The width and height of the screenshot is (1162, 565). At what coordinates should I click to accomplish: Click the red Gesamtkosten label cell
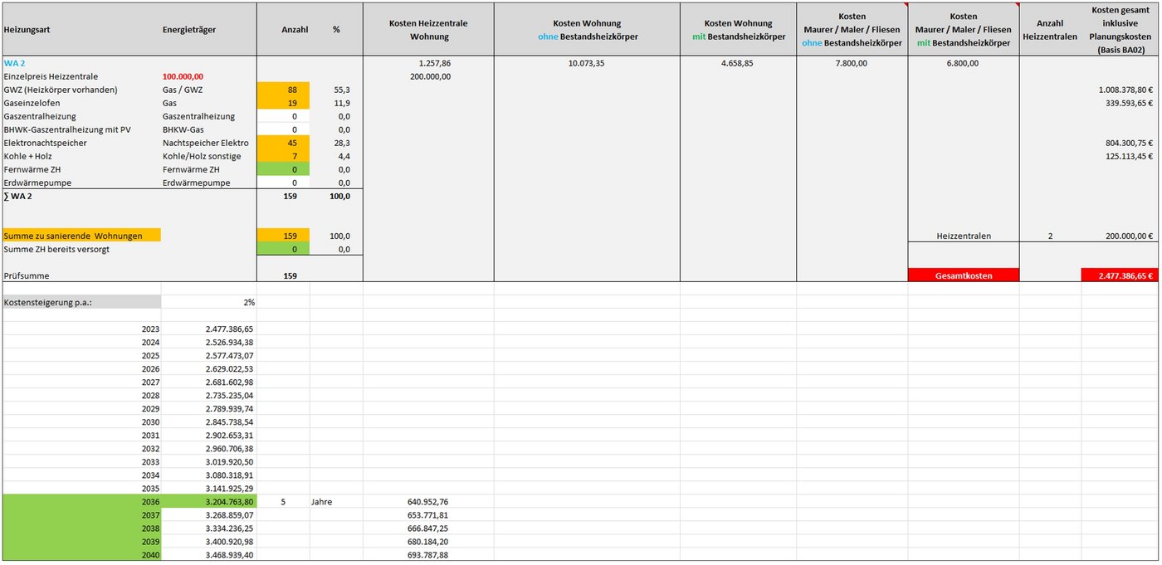tap(963, 275)
